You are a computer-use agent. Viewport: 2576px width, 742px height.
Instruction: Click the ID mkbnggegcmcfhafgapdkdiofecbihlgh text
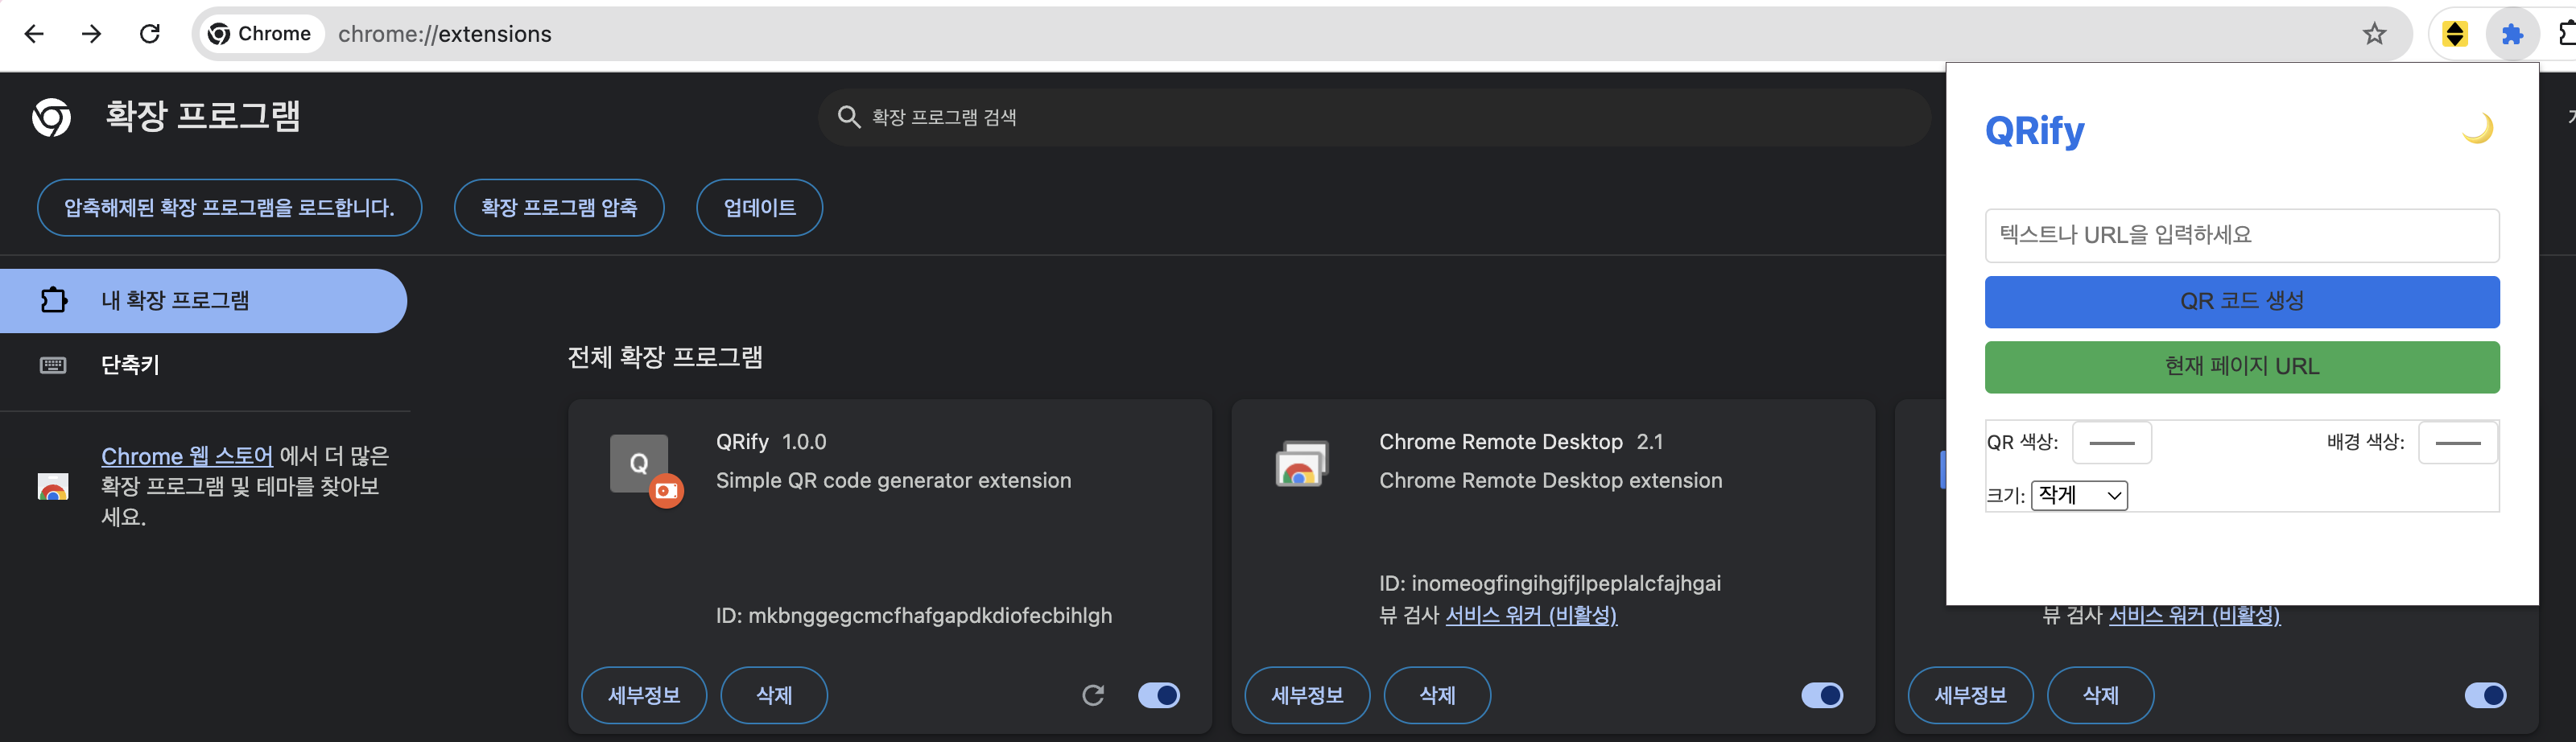pos(913,616)
